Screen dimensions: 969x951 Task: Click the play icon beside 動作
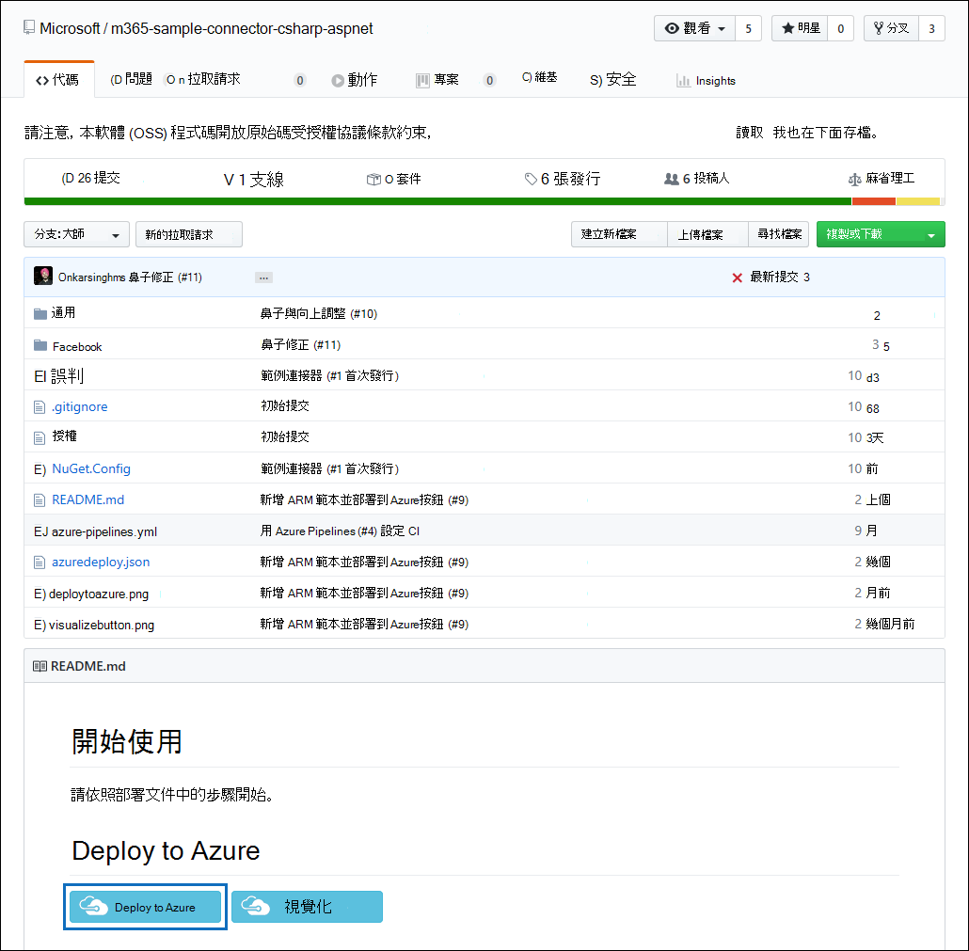pyautogui.click(x=338, y=80)
